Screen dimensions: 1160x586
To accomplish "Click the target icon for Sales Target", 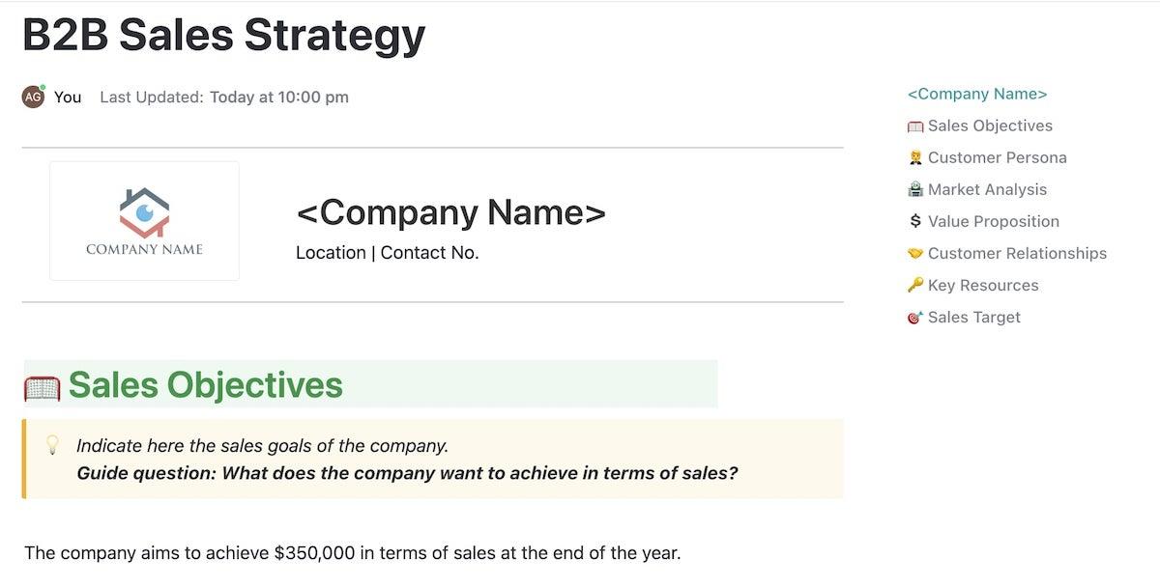I will point(914,318).
